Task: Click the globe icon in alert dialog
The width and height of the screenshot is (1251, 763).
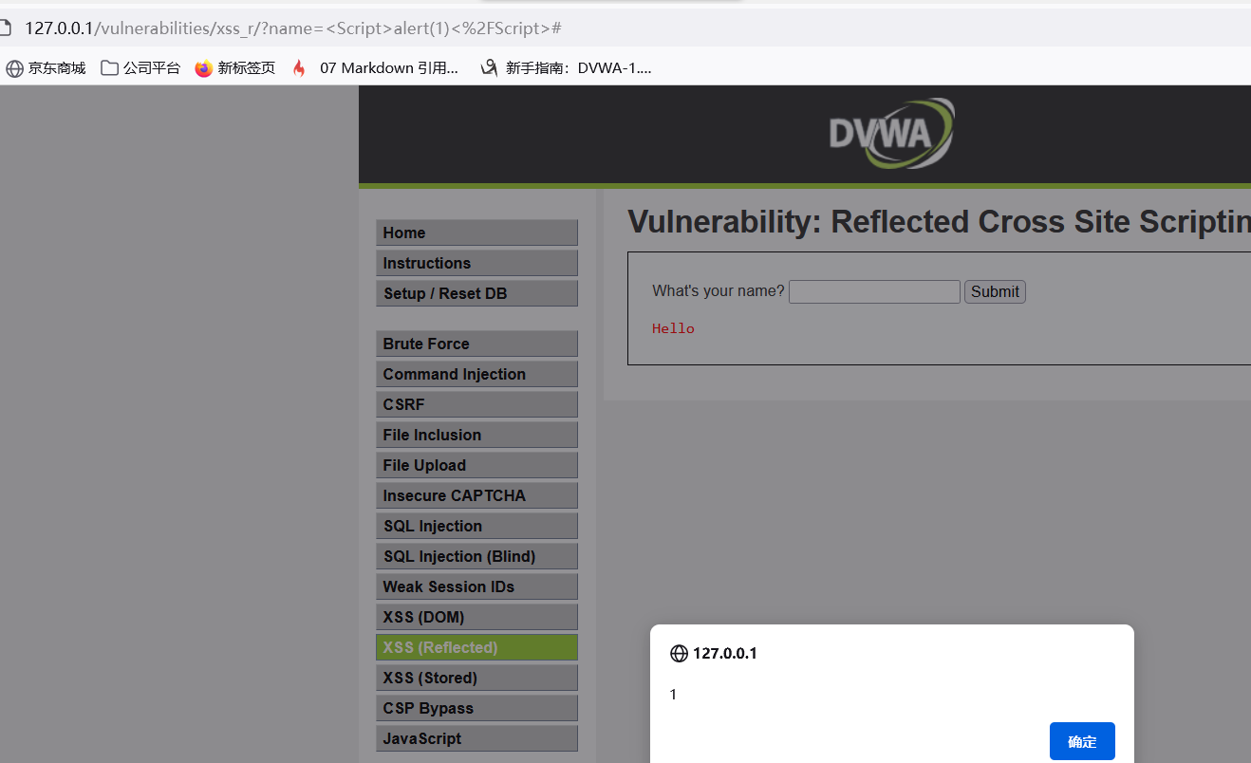Action: [679, 653]
